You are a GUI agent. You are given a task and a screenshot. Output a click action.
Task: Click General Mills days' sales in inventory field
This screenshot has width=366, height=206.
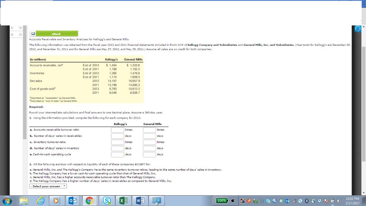(149, 148)
